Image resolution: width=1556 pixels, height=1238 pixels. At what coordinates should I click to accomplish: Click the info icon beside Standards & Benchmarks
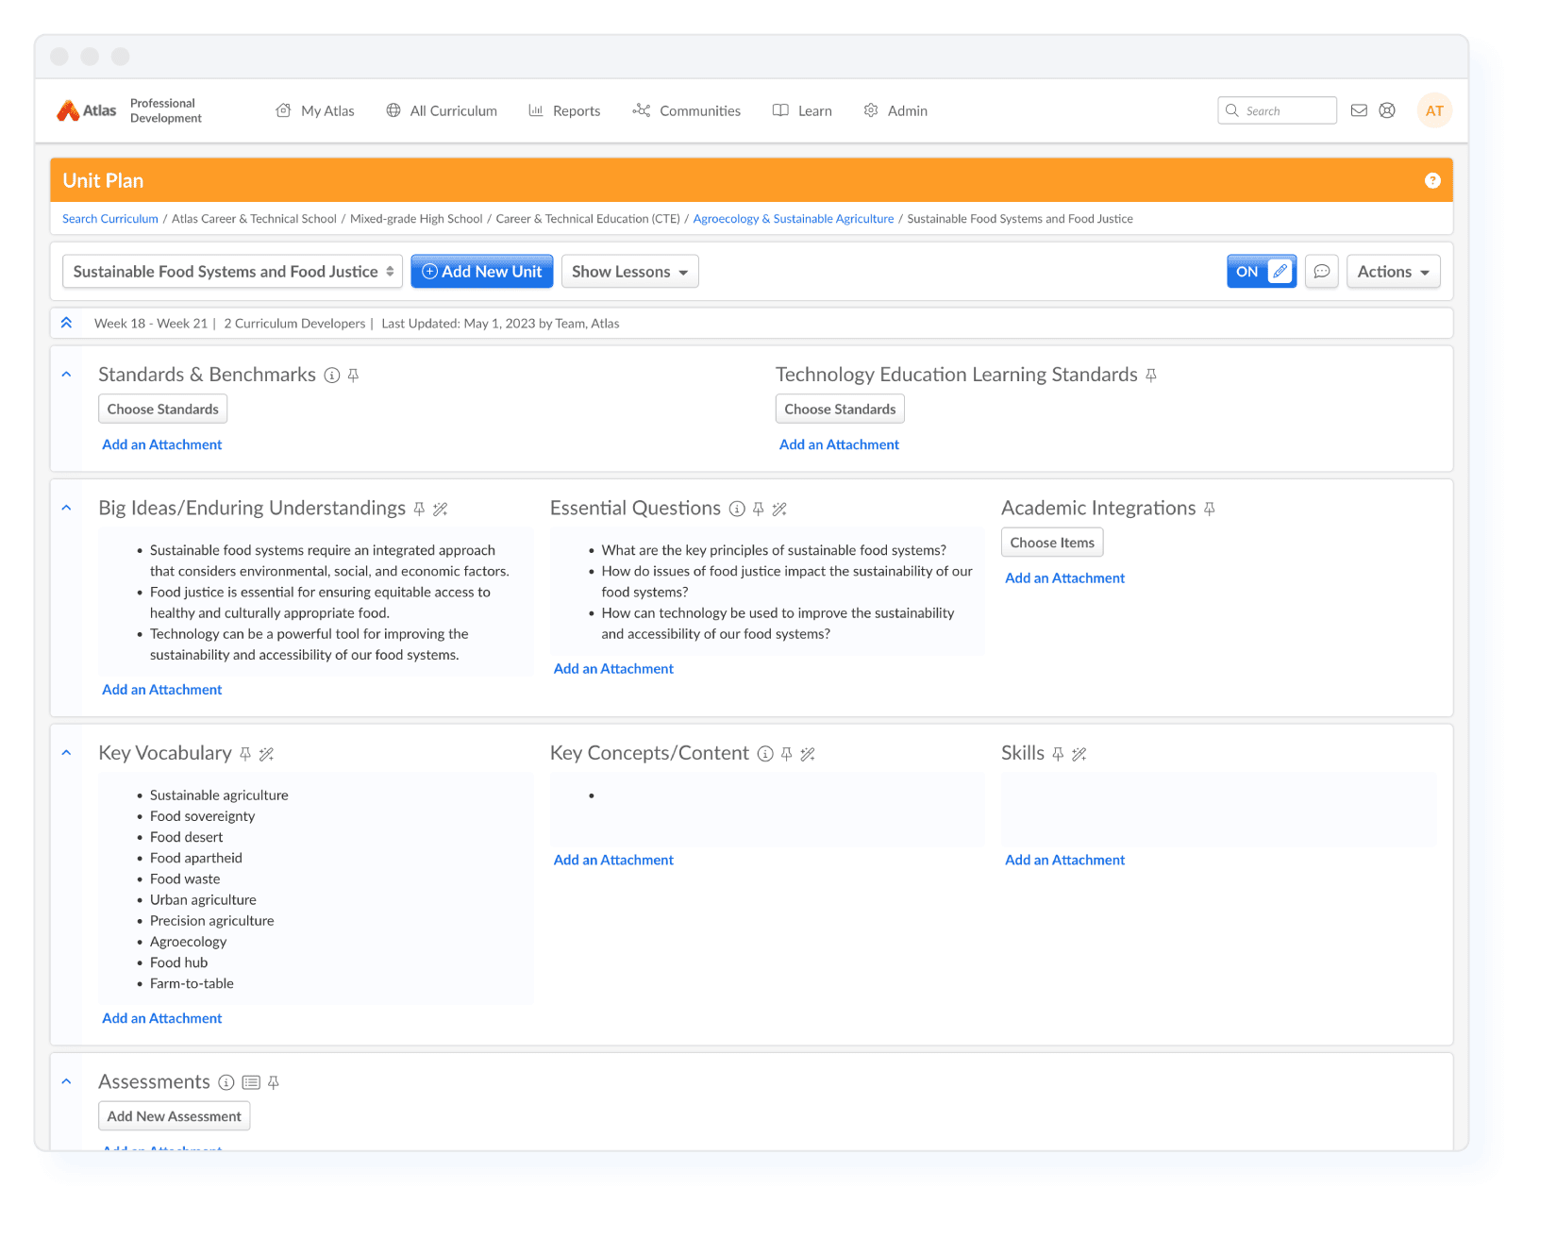(x=332, y=376)
